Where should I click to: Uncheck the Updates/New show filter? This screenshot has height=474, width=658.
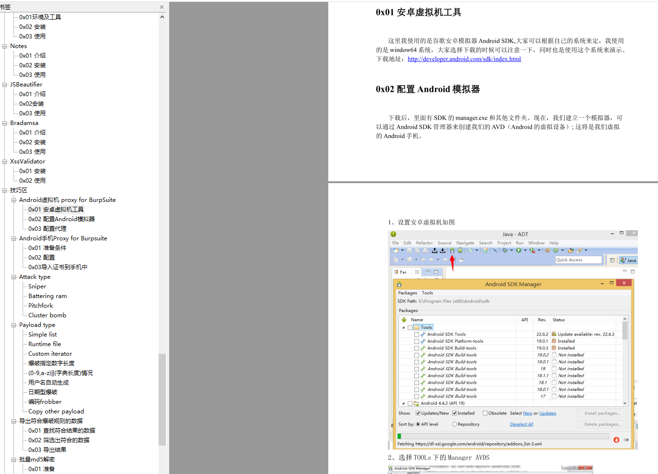tap(418, 413)
